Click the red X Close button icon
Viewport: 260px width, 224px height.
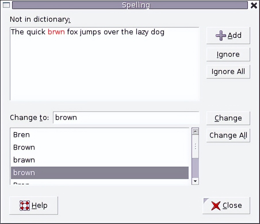pyautogui.click(x=216, y=206)
